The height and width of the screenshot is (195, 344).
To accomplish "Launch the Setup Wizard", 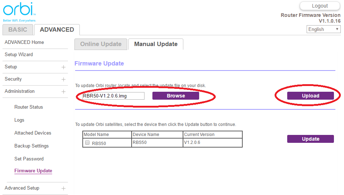I will (19, 54).
